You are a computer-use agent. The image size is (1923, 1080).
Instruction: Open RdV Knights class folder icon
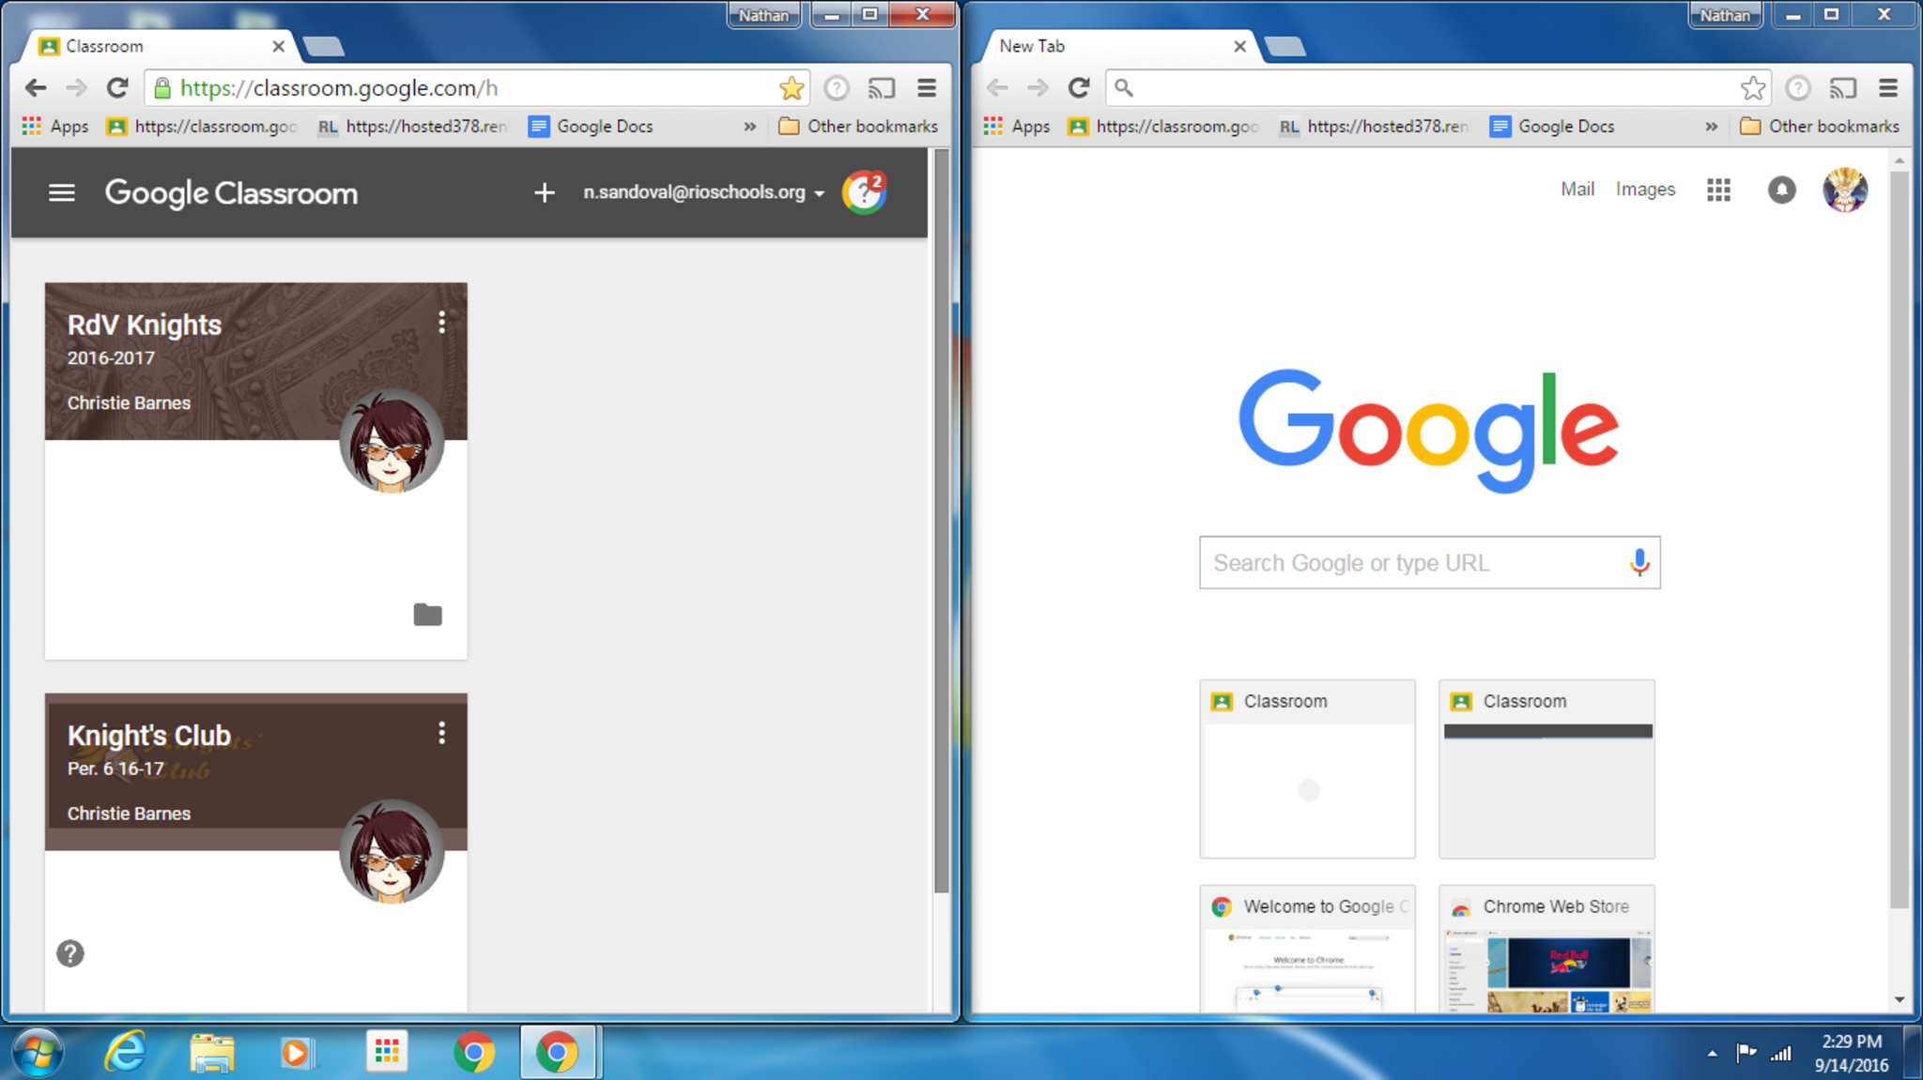427,615
